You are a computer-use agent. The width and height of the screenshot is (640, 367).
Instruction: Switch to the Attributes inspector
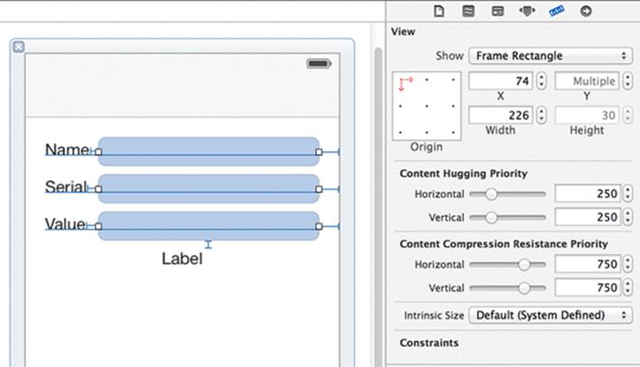527,11
